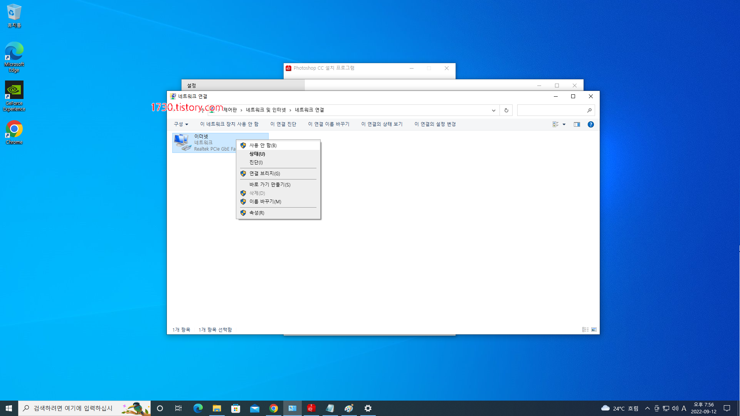The image size is (740, 416).
Task: Select the 이더넷 network adapter icon
Action: click(x=182, y=143)
